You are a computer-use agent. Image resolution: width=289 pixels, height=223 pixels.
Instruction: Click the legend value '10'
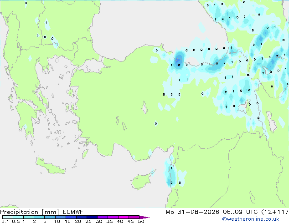[x=57, y=221]
